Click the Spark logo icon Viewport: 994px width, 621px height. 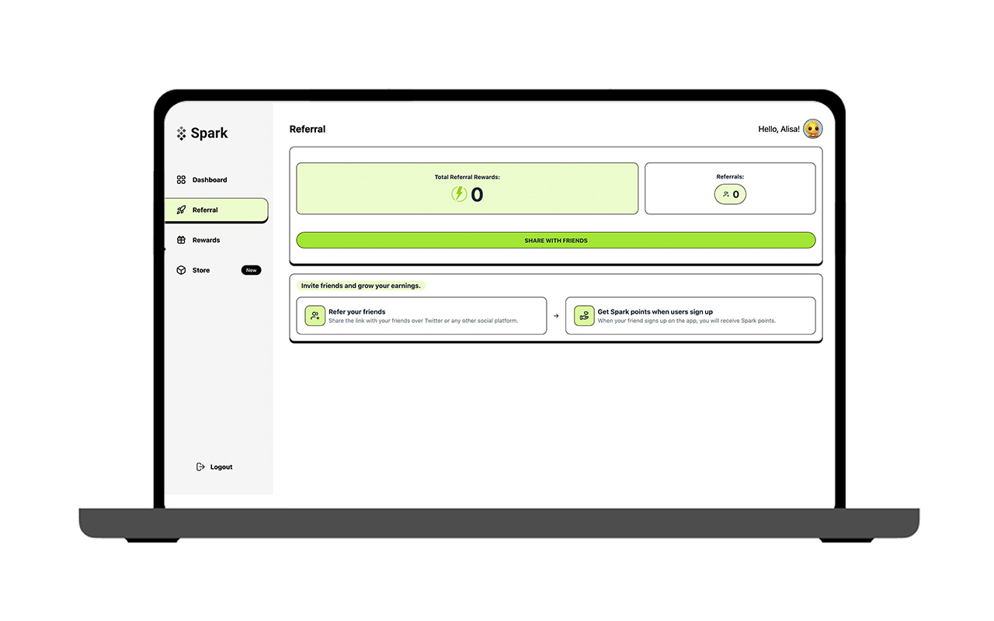(181, 133)
